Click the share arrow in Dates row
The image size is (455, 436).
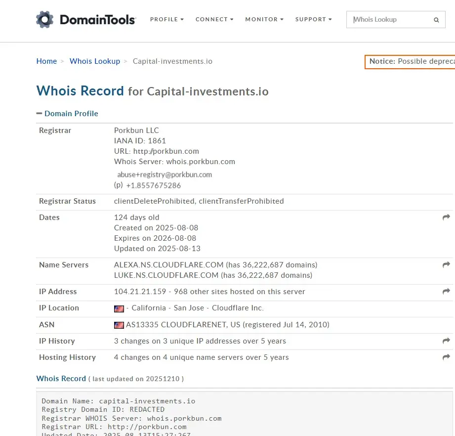point(446,217)
